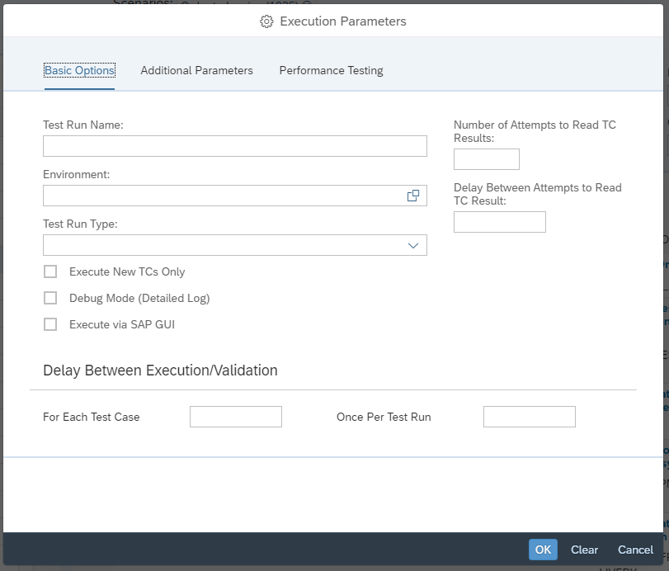Switch to the Additional Parameters tab
Viewport: 669px width, 571px height.
click(196, 70)
